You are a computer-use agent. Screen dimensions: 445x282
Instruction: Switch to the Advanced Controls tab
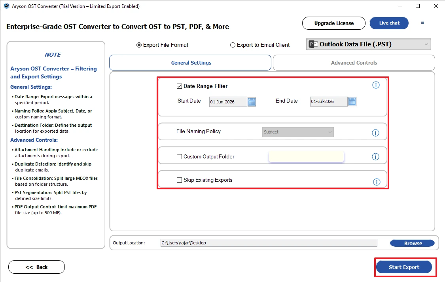354,63
